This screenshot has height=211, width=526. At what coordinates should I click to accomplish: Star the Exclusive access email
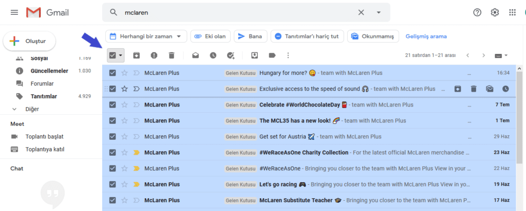(124, 89)
